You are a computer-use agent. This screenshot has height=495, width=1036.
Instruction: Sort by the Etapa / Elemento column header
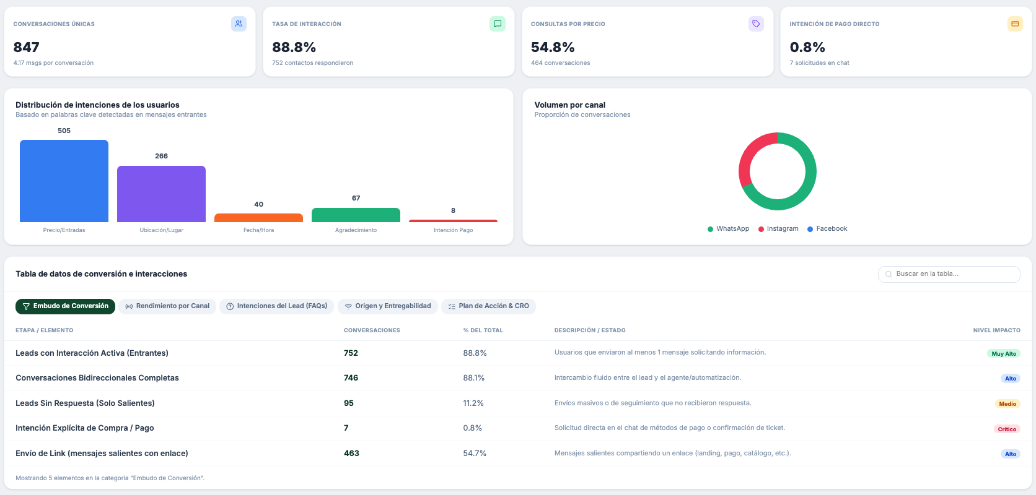pyautogui.click(x=45, y=330)
